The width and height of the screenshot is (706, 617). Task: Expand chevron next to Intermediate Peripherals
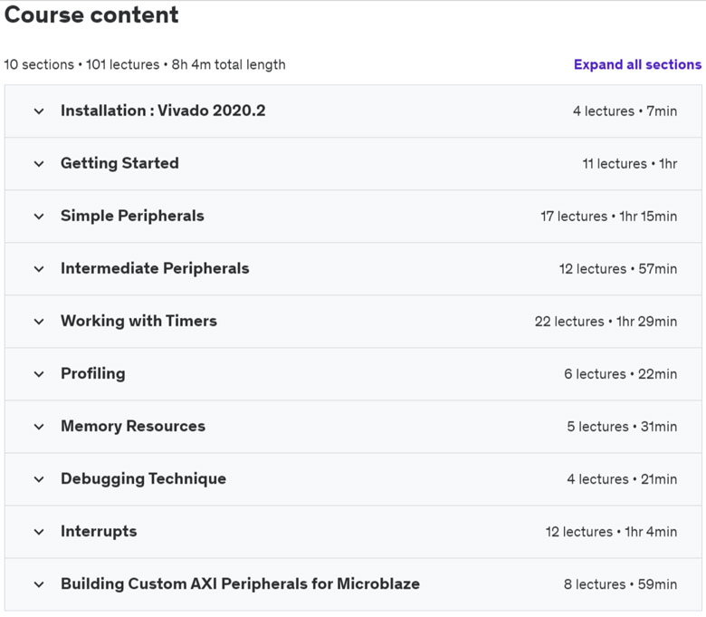point(39,269)
